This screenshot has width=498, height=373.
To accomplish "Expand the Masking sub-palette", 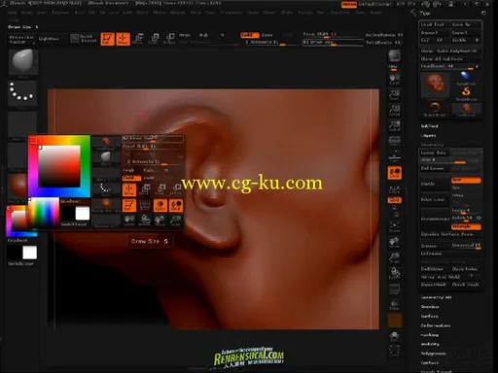I will click(430, 335).
